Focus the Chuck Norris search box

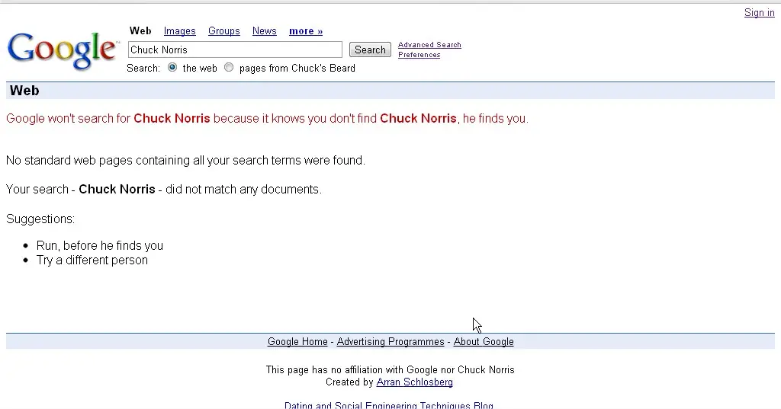tap(235, 50)
